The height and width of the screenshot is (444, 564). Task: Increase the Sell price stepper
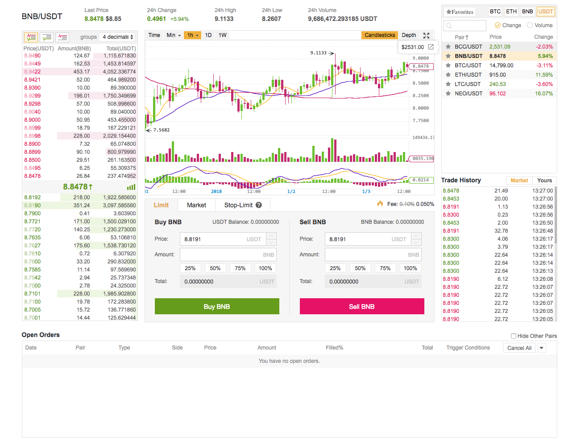416,236
